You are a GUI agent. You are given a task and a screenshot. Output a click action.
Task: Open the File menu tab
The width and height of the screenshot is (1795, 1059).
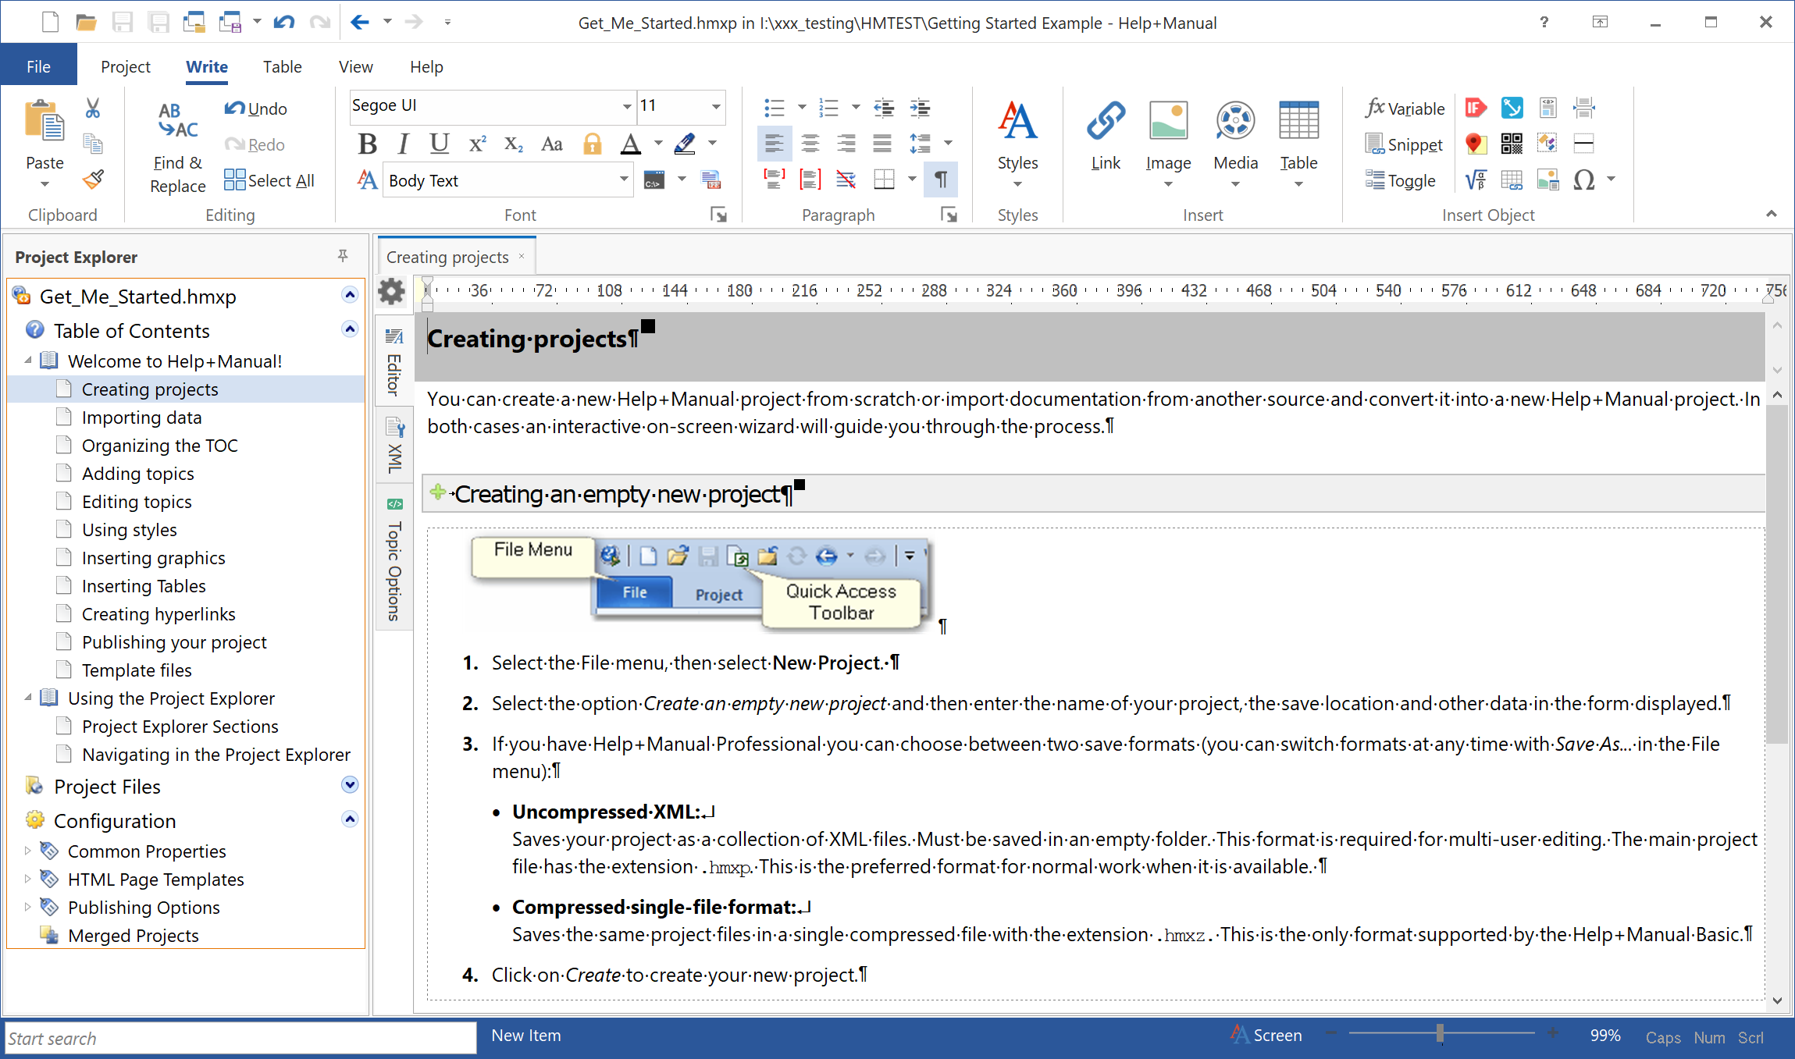[38, 66]
